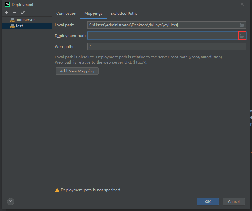Click the help question mark icon
252x211 pixels.
click(10, 201)
